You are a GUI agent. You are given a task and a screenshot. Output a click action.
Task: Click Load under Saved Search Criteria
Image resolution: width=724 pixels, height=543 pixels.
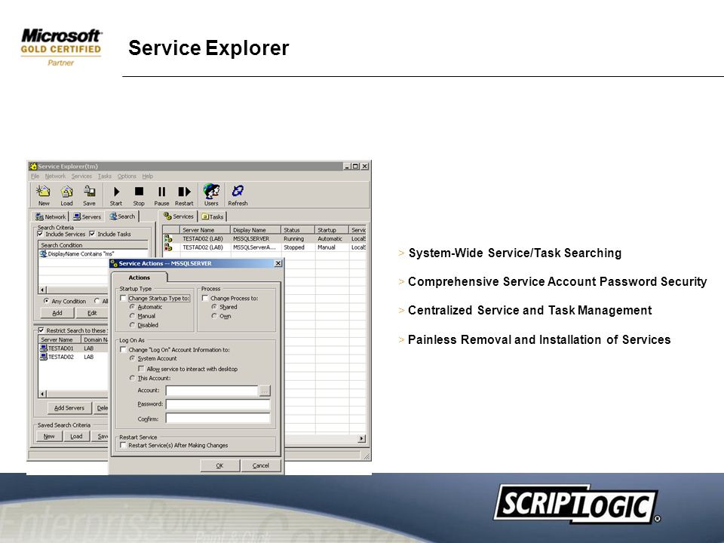pos(77,436)
